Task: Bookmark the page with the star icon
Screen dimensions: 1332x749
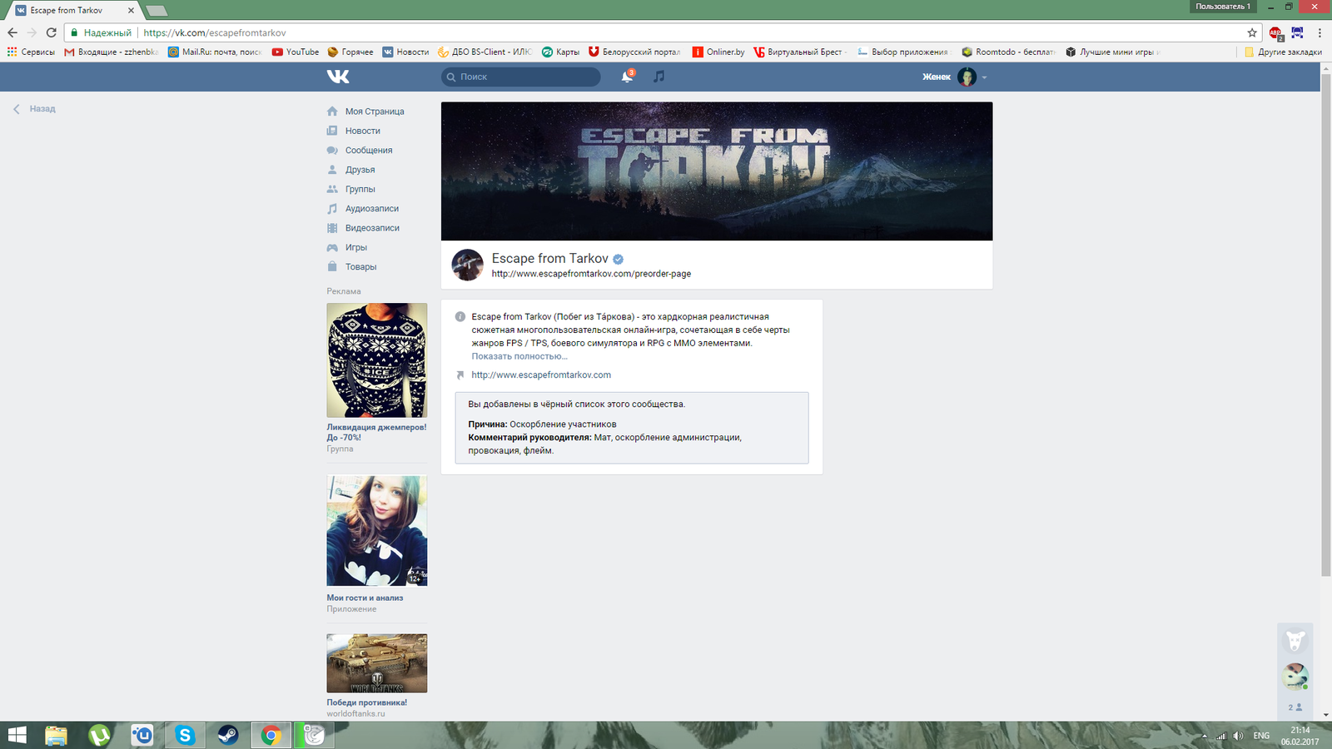Action: tap(1251, 32)
